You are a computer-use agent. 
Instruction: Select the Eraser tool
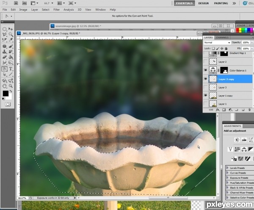[5, 57]
